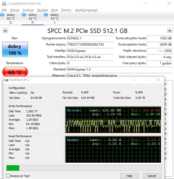Click the Litera dysku field P:
The width and height of the screenshot is (174, 179).
[90, 63]
